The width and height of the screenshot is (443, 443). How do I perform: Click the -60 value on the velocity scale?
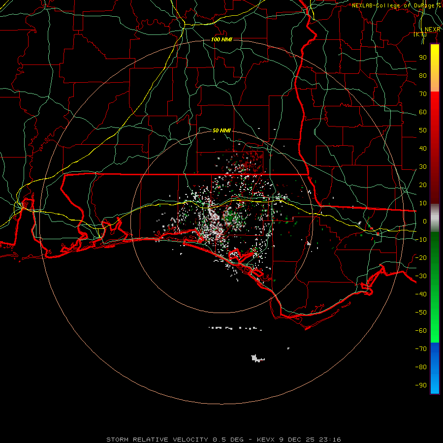pyautogui.click(x=421, y=331)
